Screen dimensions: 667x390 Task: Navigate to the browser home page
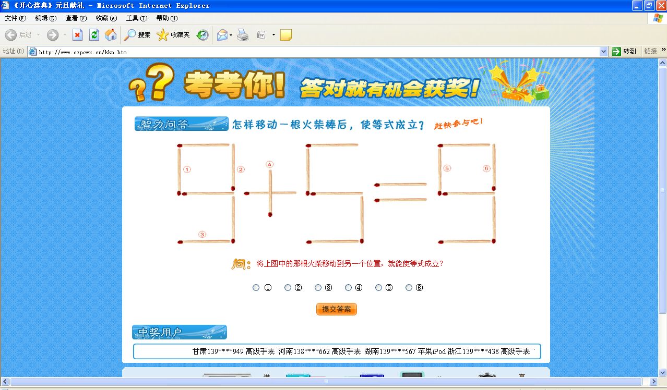(x=110, y=34)
